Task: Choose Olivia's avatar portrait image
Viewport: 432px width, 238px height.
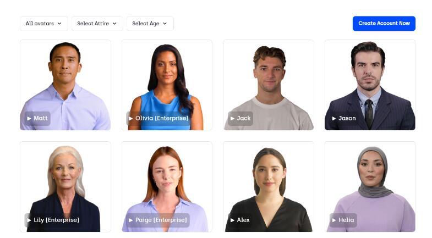Action: [167, 85]
